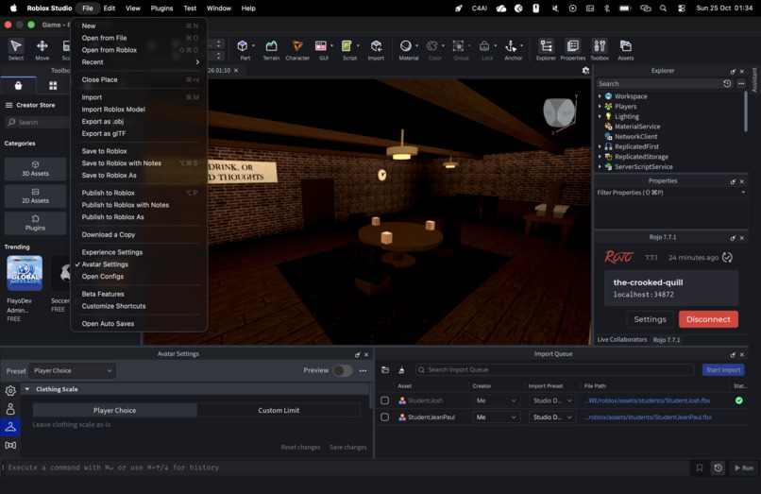
Task: Click the Rojo Disconnect button
Action: coord(708,319)
